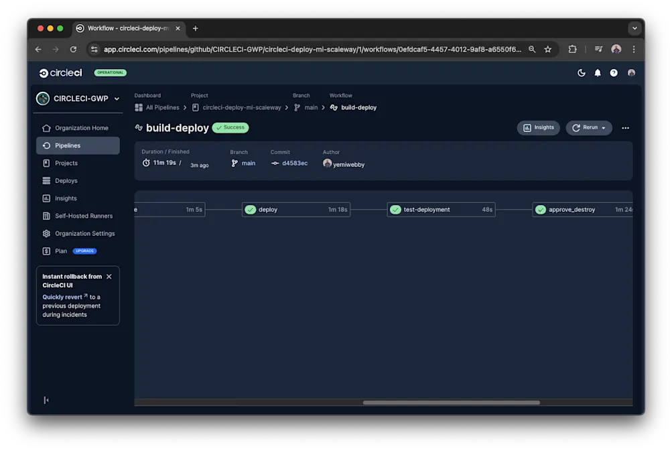
Task: Click the Insights button
Action: pos(538,128)
